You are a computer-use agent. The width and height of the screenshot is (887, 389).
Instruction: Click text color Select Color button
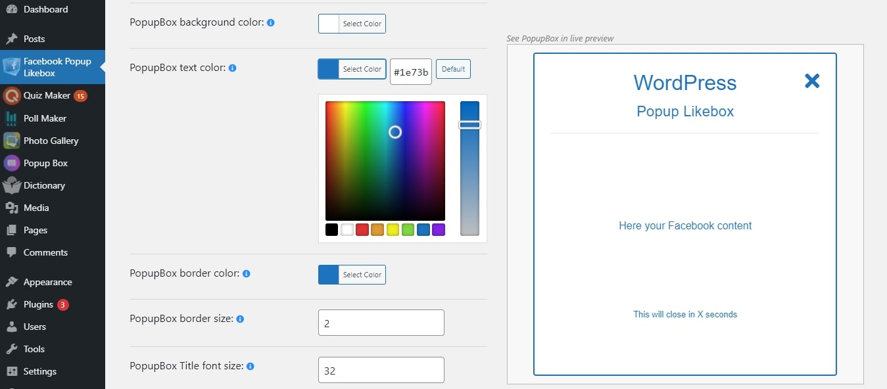pyautogui.click(x=352, y=69)
